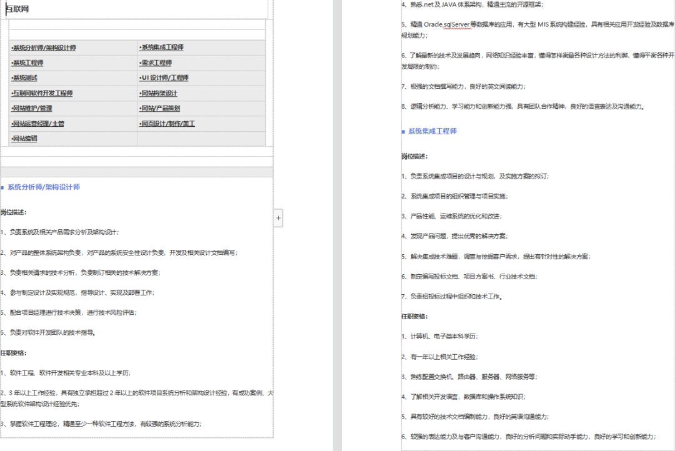Viewport: 675px width, 451px height.
Task: Click the line 了解相关开发语言,数据库和操作系统知识
Action: (x=464, y=397)
